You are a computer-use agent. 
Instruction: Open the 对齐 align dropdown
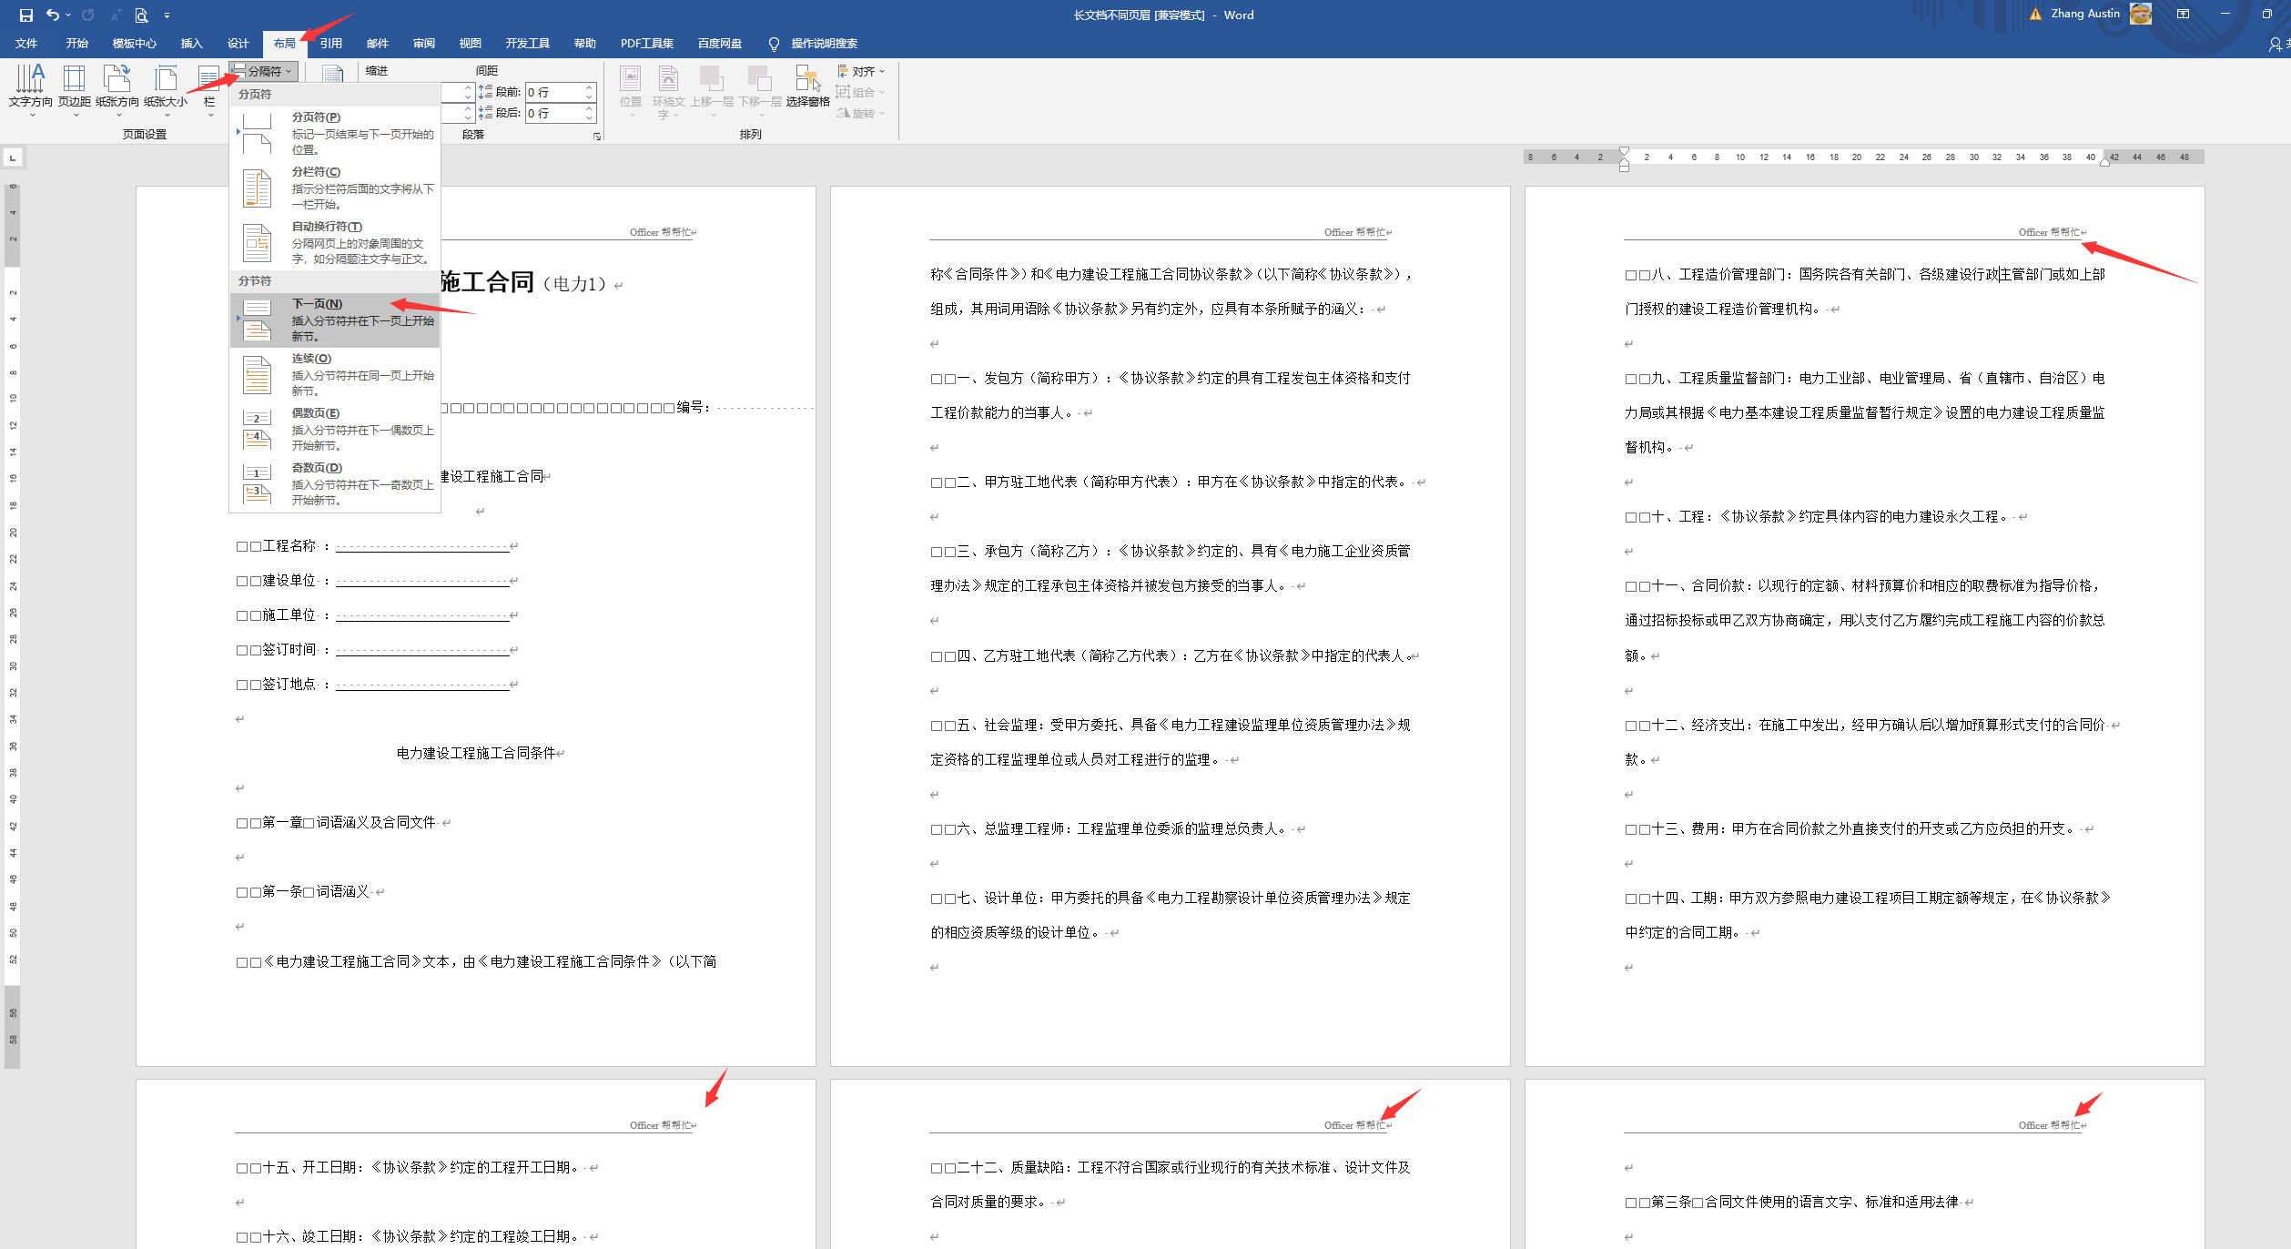[861, 71]
